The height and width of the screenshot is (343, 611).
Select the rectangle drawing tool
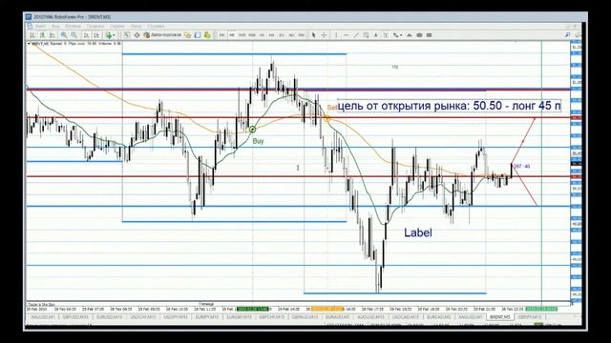429,35
